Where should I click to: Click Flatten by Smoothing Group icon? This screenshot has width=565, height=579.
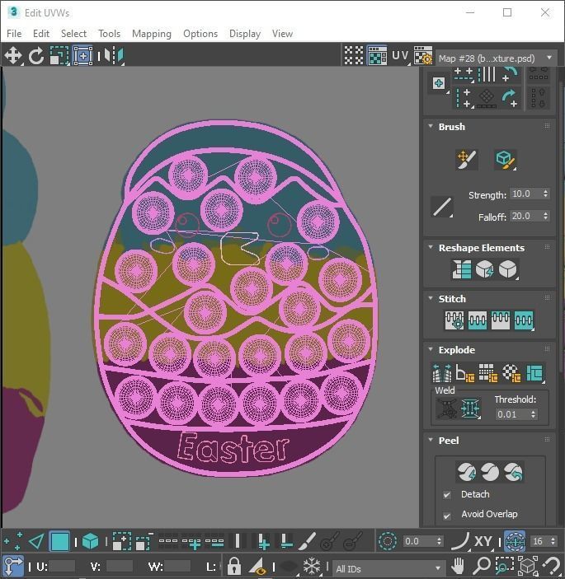[x=488, y=373]
